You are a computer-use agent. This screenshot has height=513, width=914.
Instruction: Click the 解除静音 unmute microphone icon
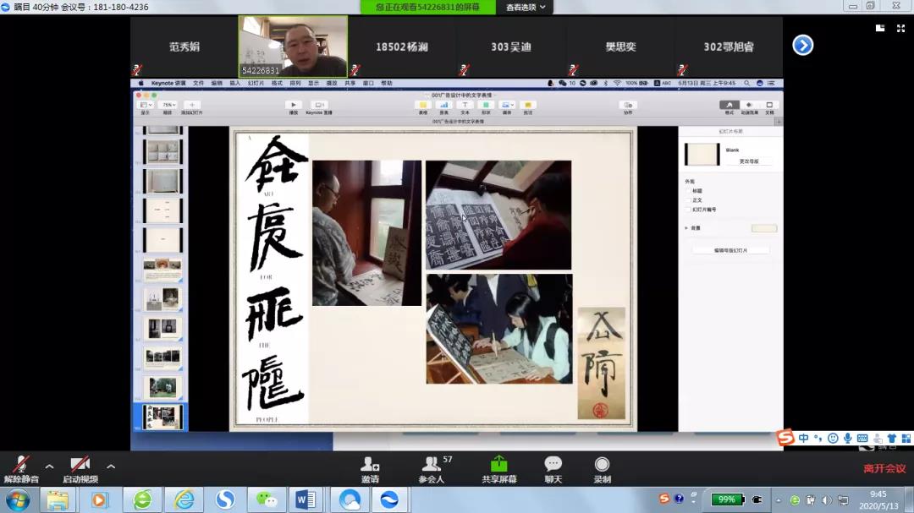pyautogui.click(x=19, y=464)
